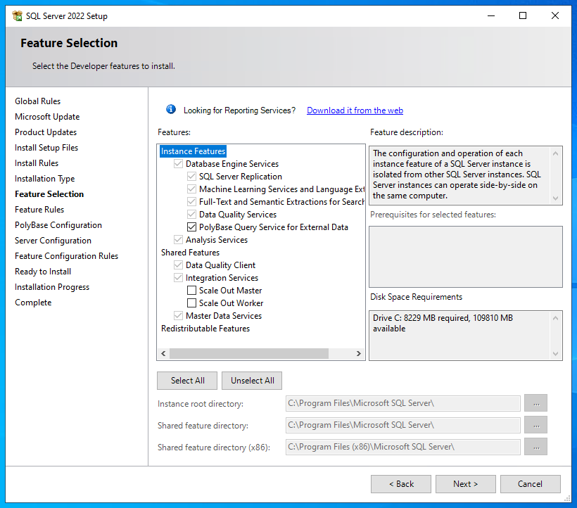
Task: Click the Unselect All button
Action: 252,381
